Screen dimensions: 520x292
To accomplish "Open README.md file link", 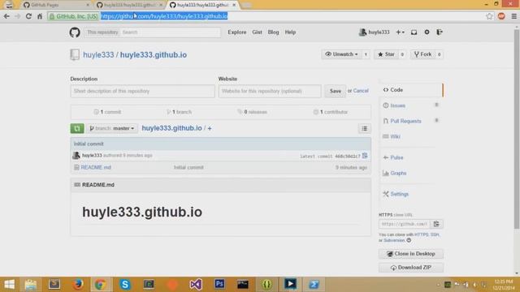I will tap(96, 167).
